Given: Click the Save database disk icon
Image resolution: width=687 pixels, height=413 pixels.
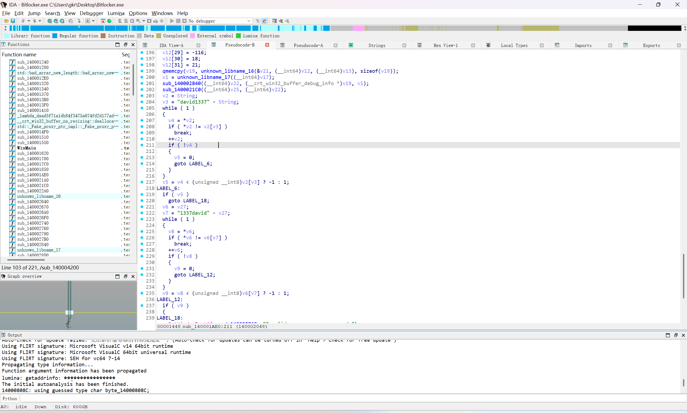Looking at the screenshot, I should (x=13, y=21).
